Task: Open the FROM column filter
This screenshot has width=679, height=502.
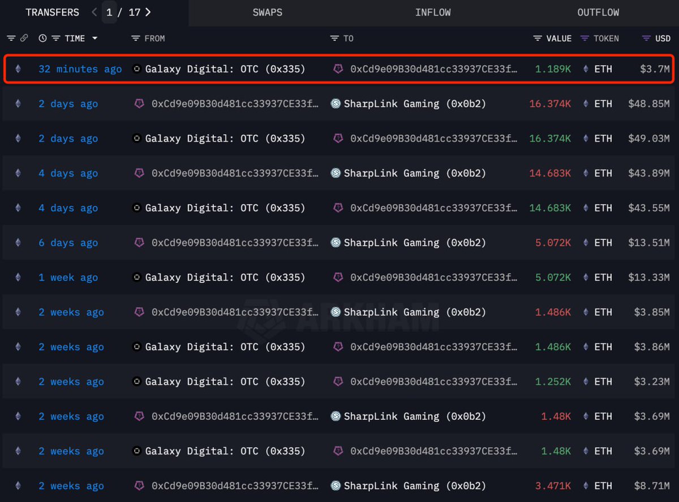Action: [135, 38]
